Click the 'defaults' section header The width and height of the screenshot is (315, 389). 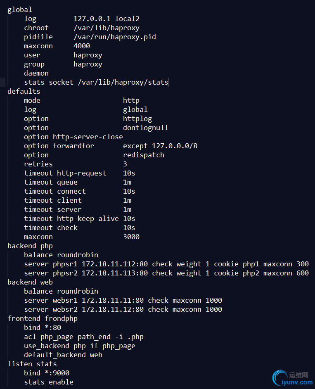[x=24, y=91]
